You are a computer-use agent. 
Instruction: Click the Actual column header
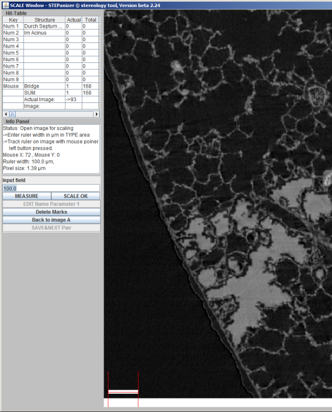74,19
